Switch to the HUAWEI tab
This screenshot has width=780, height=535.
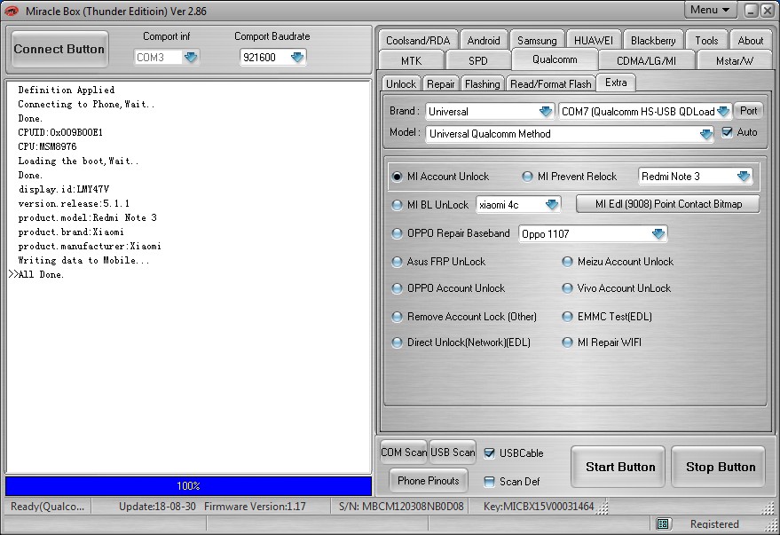(594, 41)
